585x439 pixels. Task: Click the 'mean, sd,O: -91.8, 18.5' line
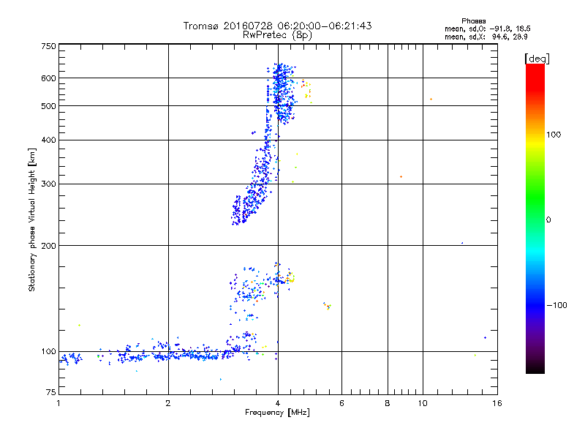coord(487,29)
